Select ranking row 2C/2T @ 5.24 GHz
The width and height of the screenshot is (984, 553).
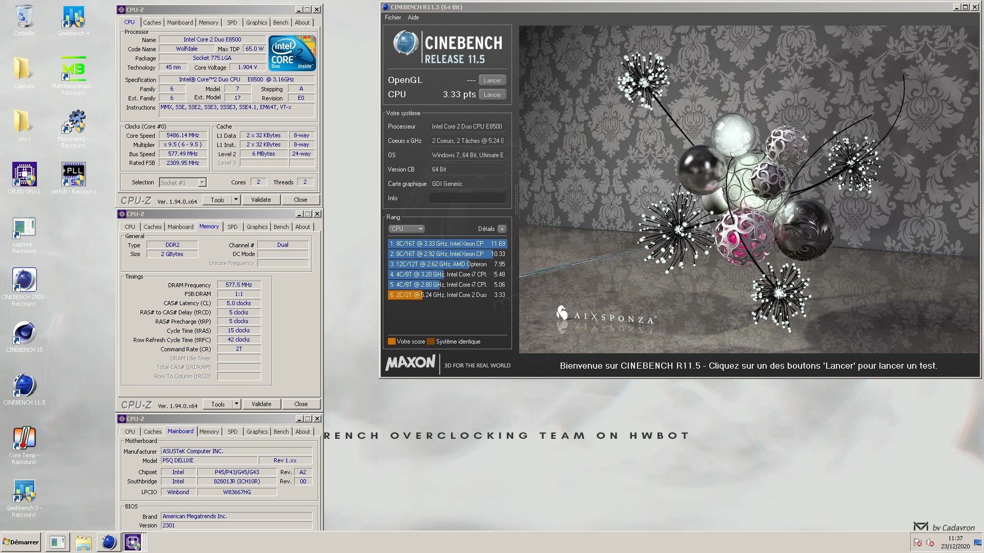click(447, 295)
